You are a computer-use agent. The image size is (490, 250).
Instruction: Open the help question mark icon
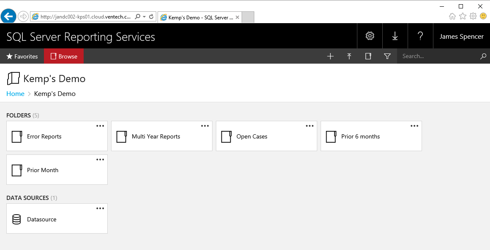tap(420, 36)
